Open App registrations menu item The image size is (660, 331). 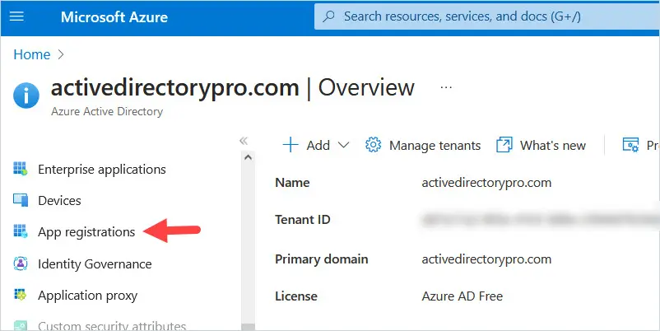[86, 232]
